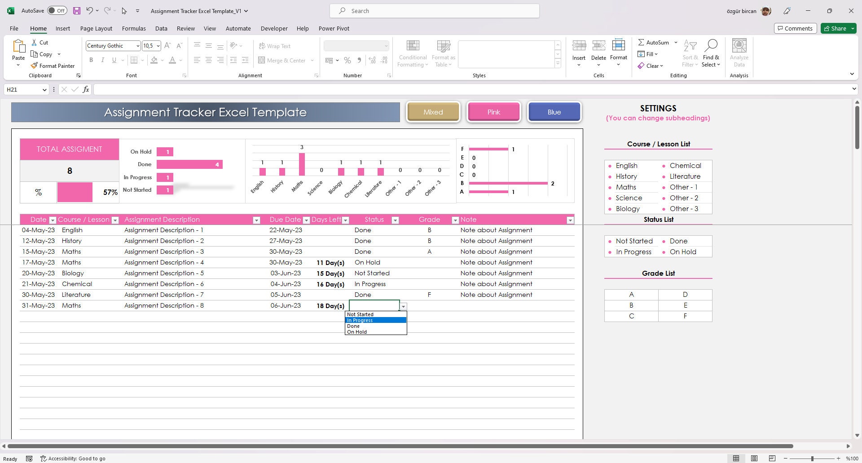Open the Grade column filter dropdown
This screenshot has height=463, width=862.
point(455,220)
